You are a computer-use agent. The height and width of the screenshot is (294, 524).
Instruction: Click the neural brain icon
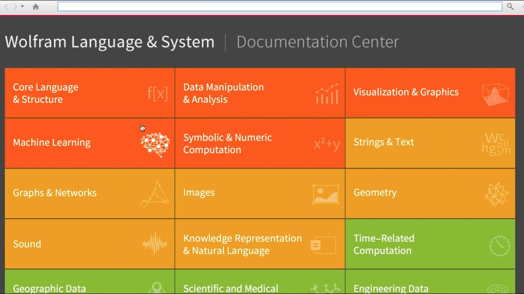tap(155, 145)
